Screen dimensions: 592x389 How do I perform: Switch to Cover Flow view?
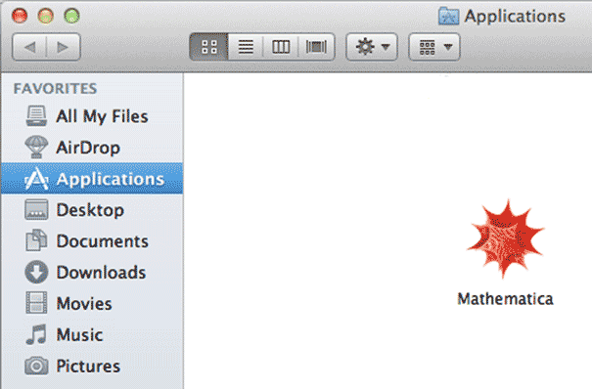point(316,47)
